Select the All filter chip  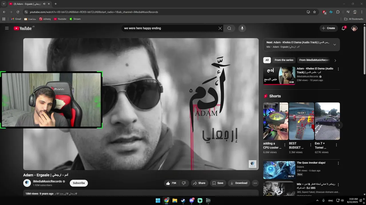click(x=267, y=60)
